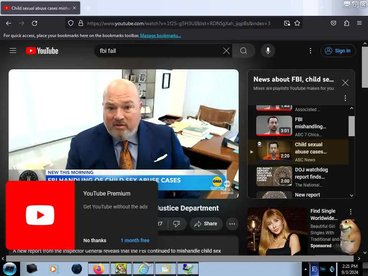Open sponsored ad three-dot menu
The image size is (368, 276).
pyautogui.click(x=351, y=212)
